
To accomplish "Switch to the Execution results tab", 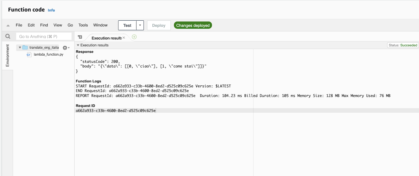I will point(106,38).
